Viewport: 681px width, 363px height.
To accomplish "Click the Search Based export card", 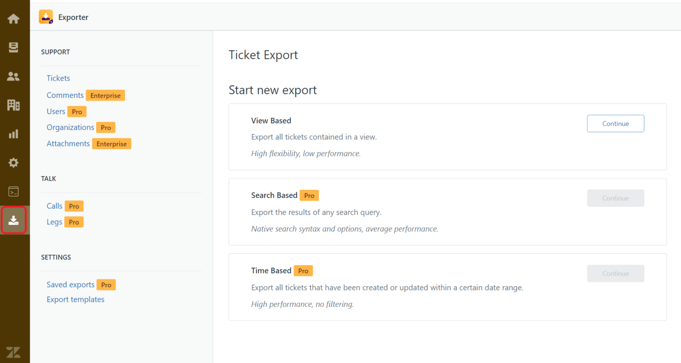I will 447,212.
